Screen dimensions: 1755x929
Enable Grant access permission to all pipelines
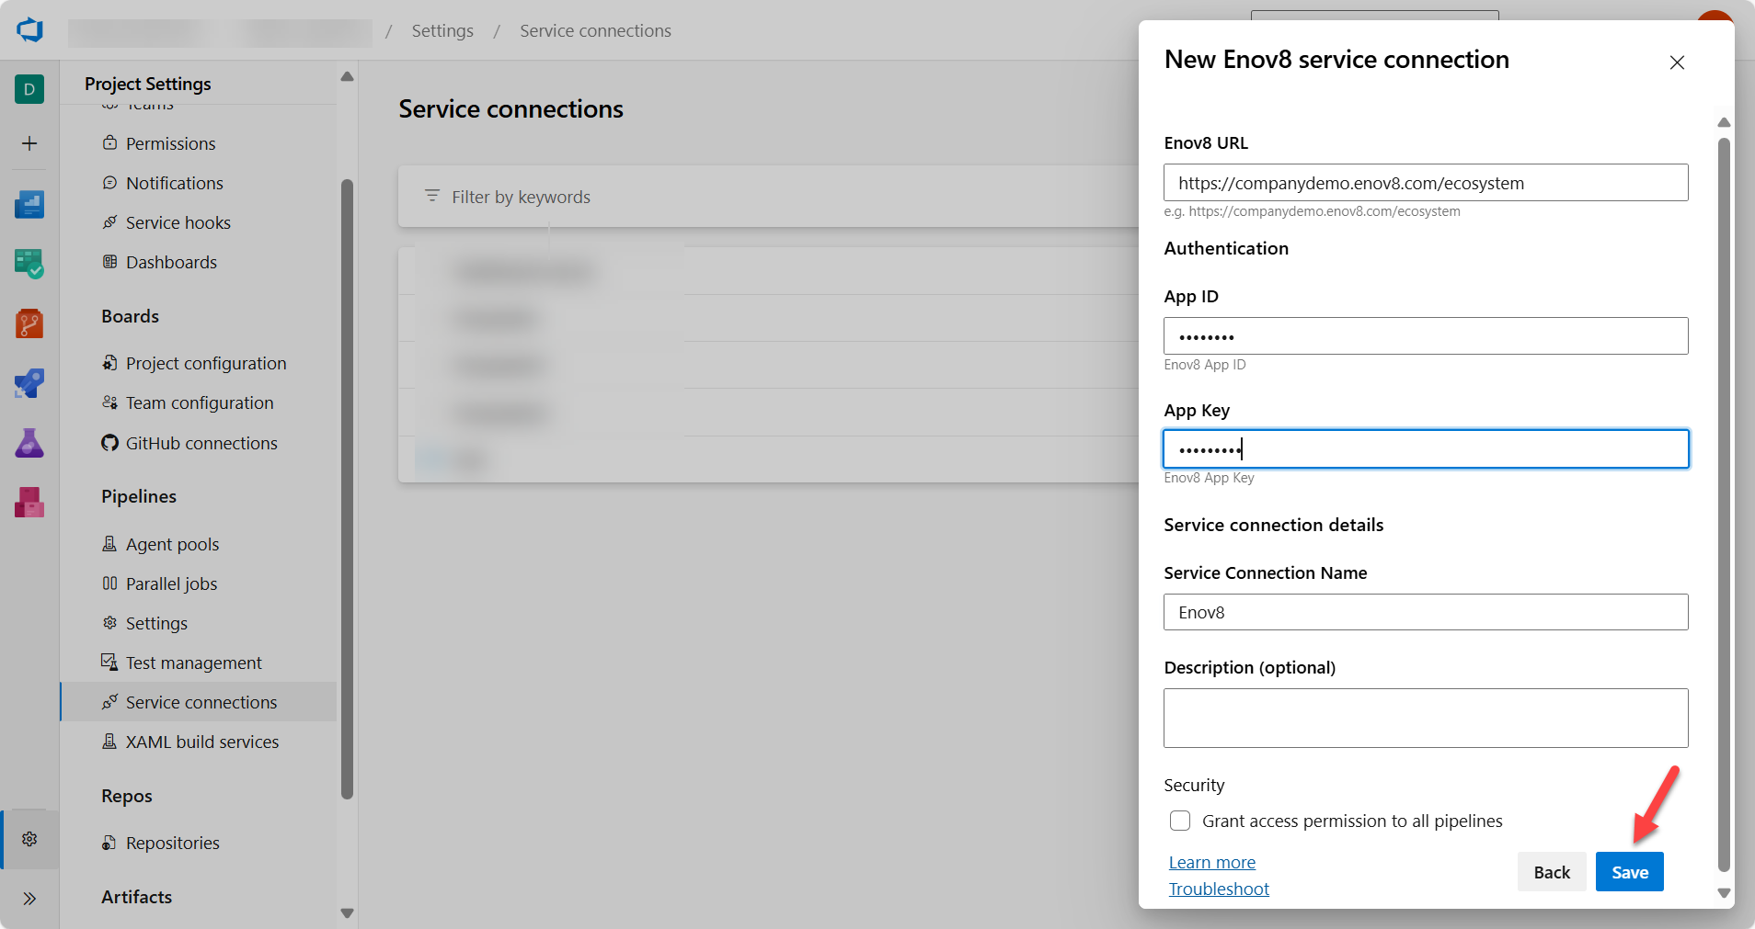coord(1180,821)
